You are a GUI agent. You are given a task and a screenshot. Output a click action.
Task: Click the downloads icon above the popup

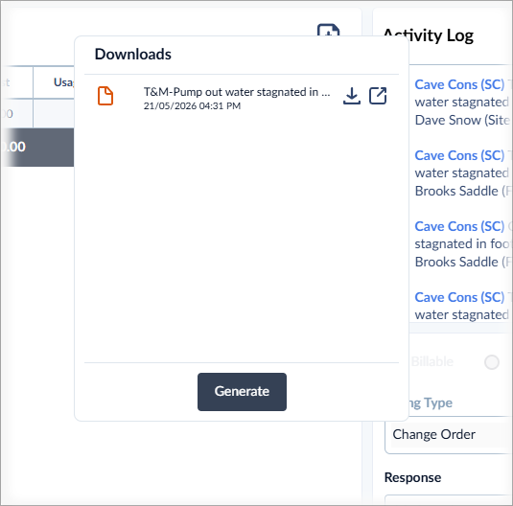[x=328, y=30]
